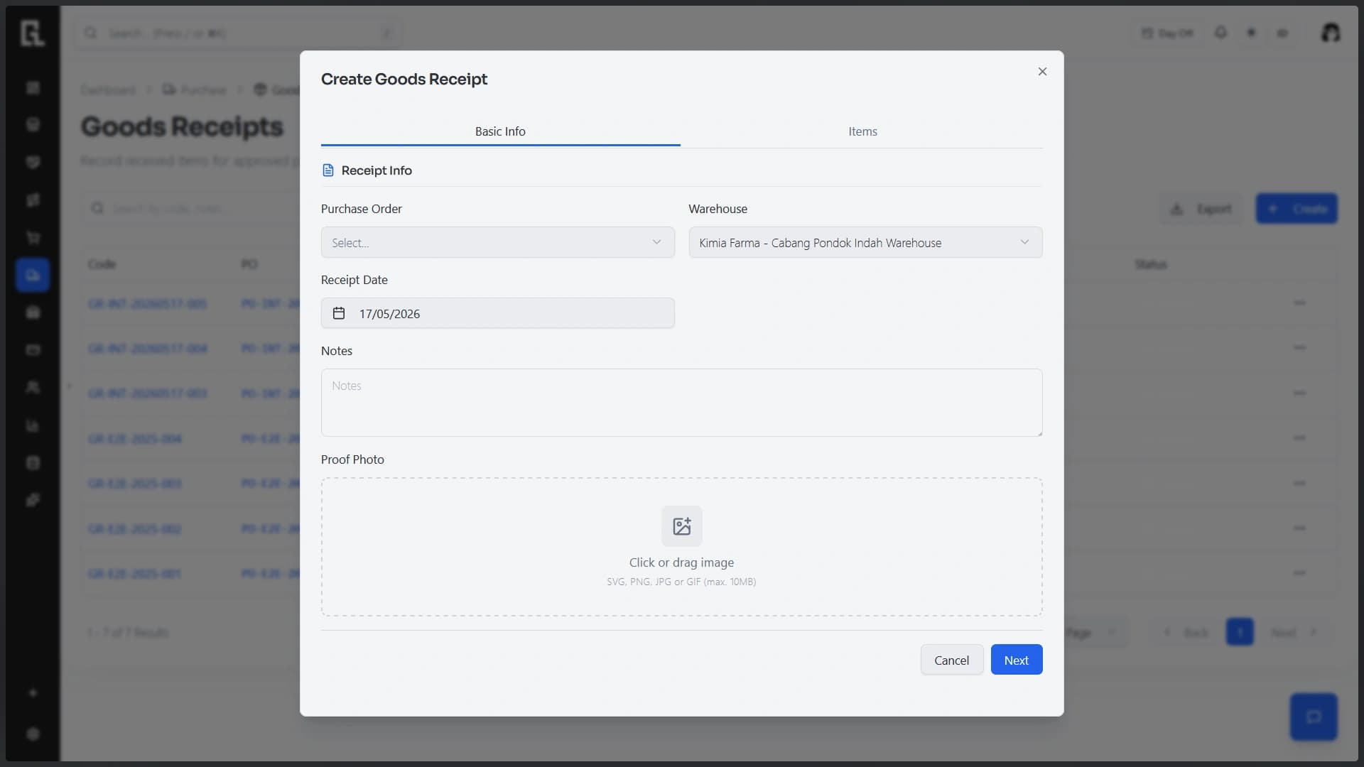
Task: Click the sparkle icon near sidebar bottom
Action: [x=33, y=693]
